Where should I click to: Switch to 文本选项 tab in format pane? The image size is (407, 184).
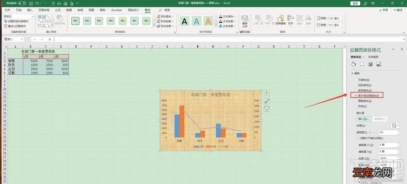pyautogui.click(x=373, y=57)
